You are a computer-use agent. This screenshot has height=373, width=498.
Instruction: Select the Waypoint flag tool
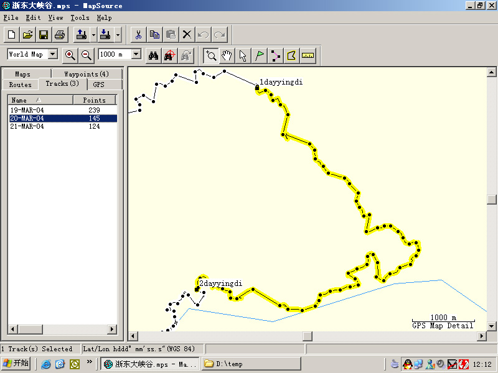coord(260,55)
